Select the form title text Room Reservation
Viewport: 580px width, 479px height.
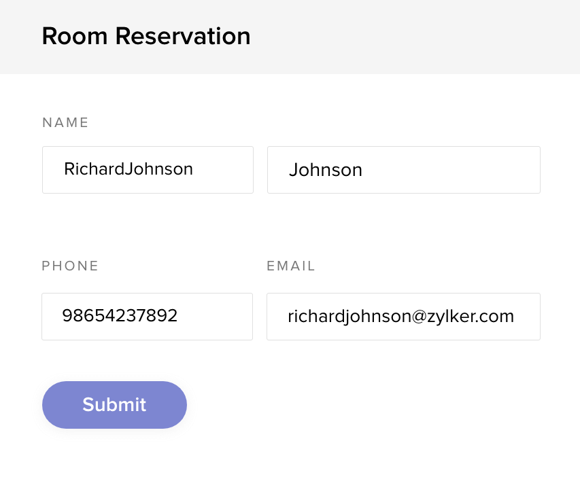point(146,36)
